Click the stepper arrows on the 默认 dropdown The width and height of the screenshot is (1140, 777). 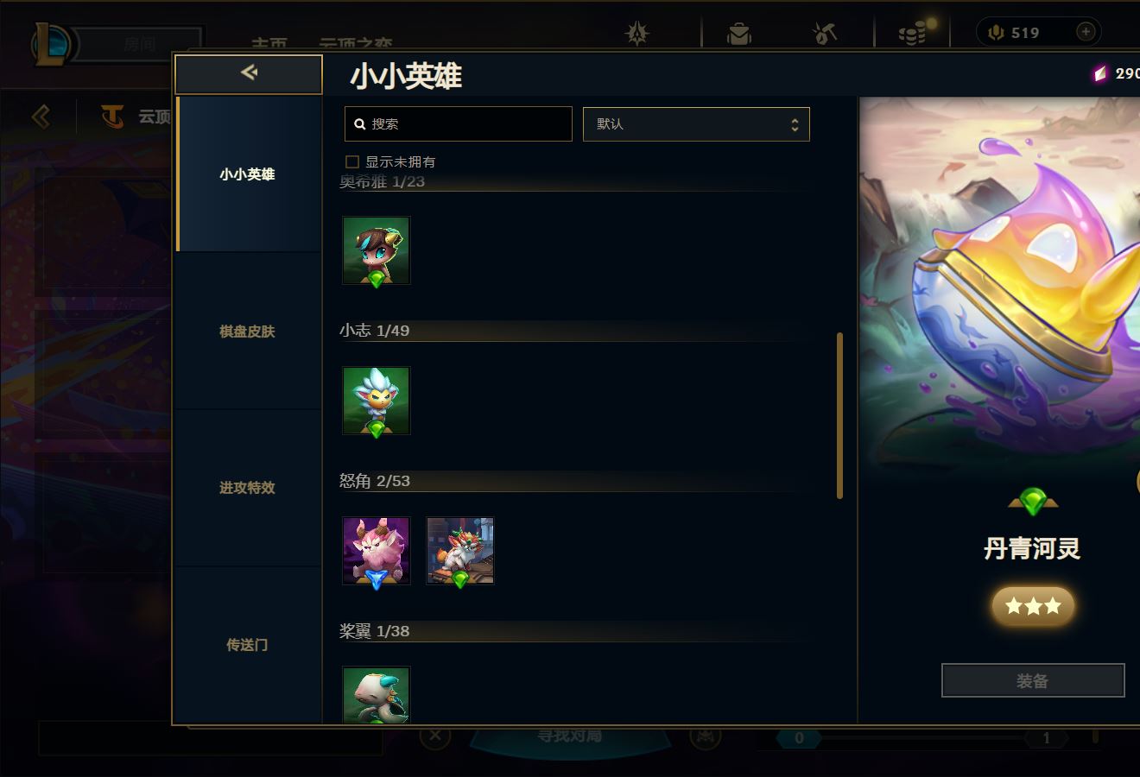point(795,125)
